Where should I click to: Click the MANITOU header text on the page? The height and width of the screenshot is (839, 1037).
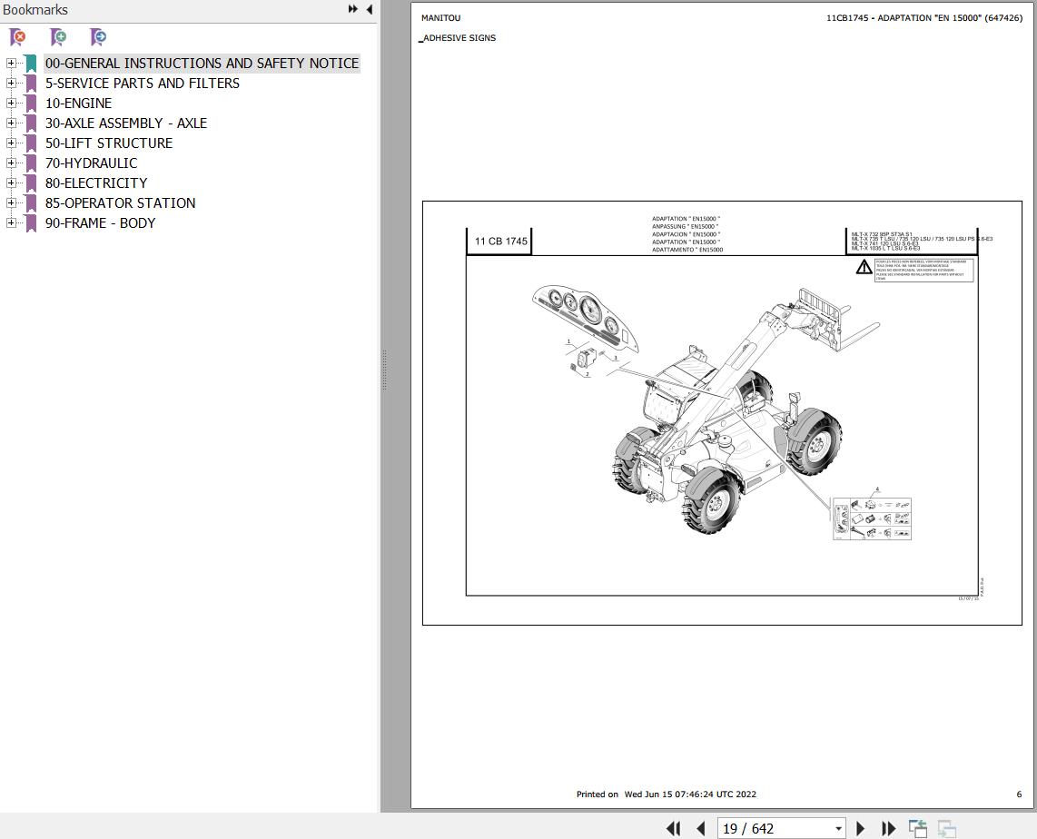click(440, 18)
